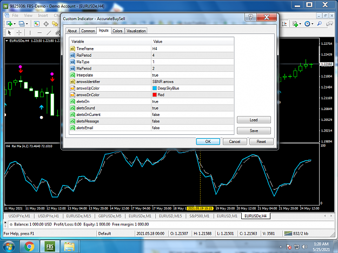Switch to GBPUSDe,M5 chart tab
Viewport: 338px width, 253px height.
110,216
